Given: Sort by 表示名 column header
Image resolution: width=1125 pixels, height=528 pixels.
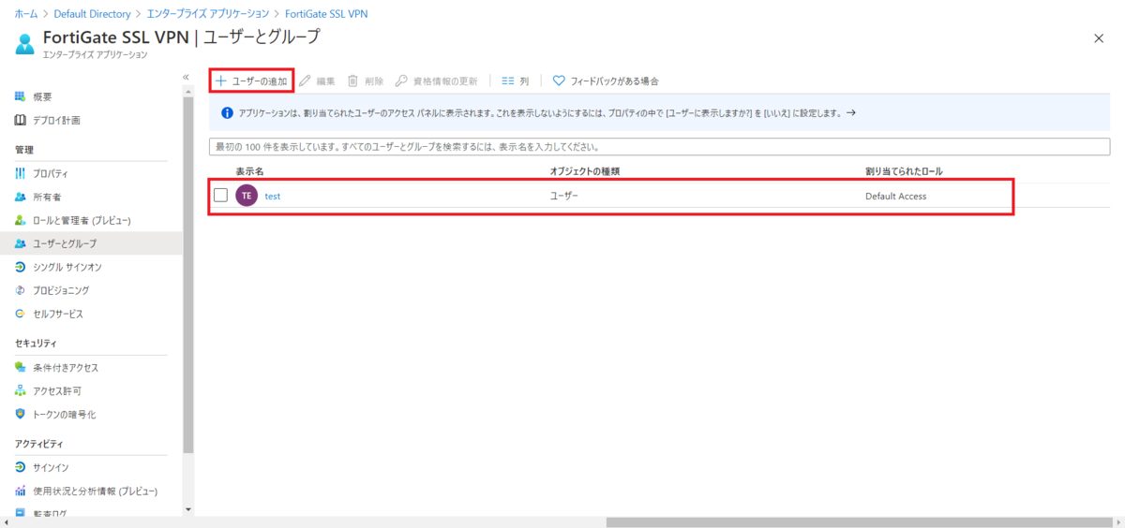Looking at the screenshot, I should pyautogui.click(x=249, y=171).
